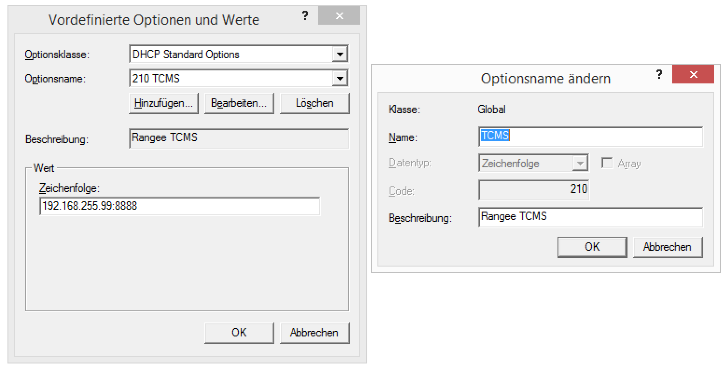Click the help icon in Optionsname ändern
The width and height of the screenshot is (725, 370).
[x=659, y=75]
